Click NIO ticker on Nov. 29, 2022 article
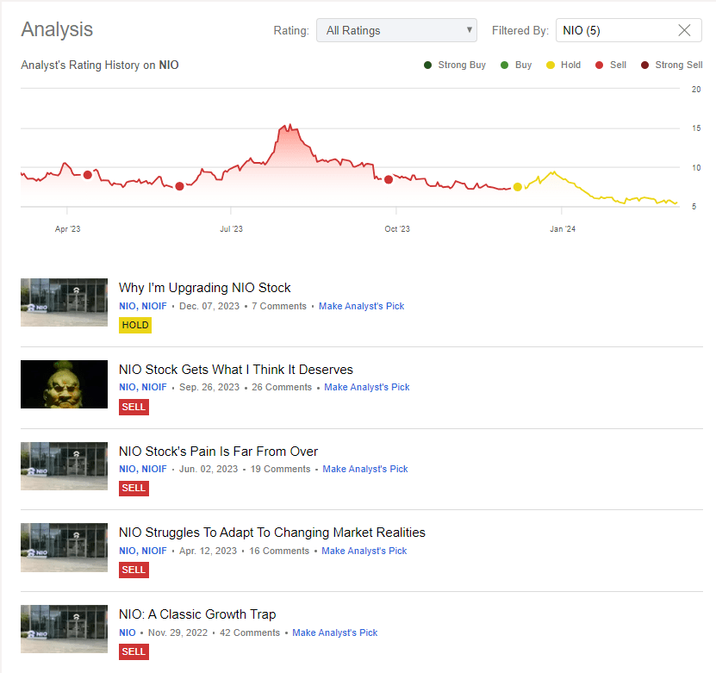This screenshot has height=673, width=716. tap(128, 632)
